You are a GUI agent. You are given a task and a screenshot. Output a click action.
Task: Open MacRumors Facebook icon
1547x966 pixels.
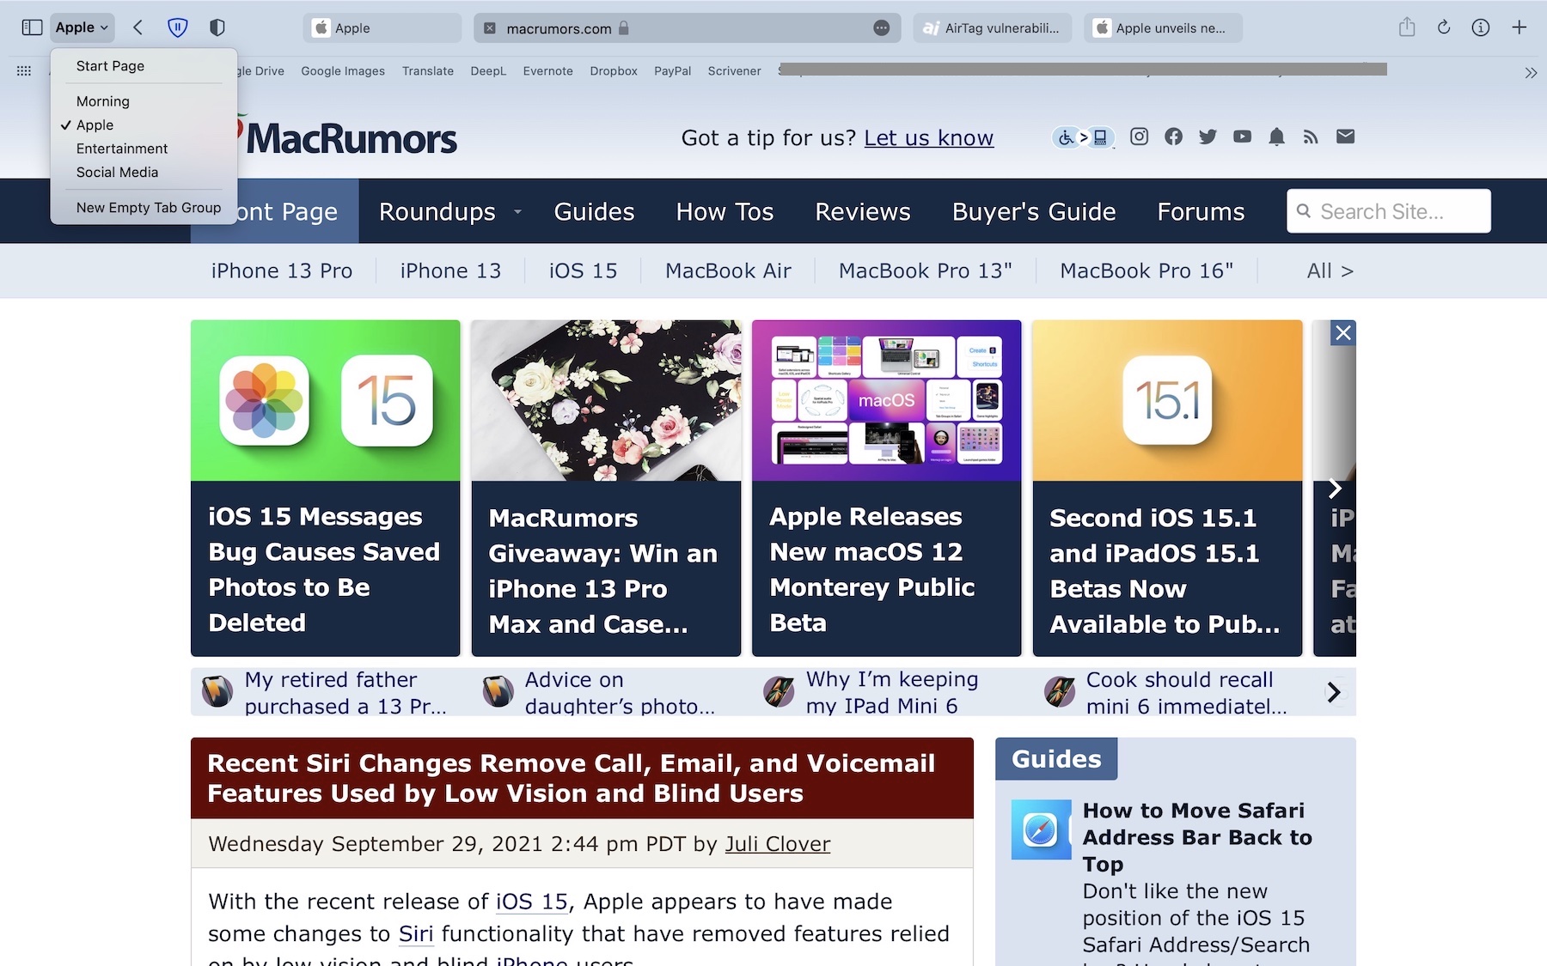tap(1173, 137)
